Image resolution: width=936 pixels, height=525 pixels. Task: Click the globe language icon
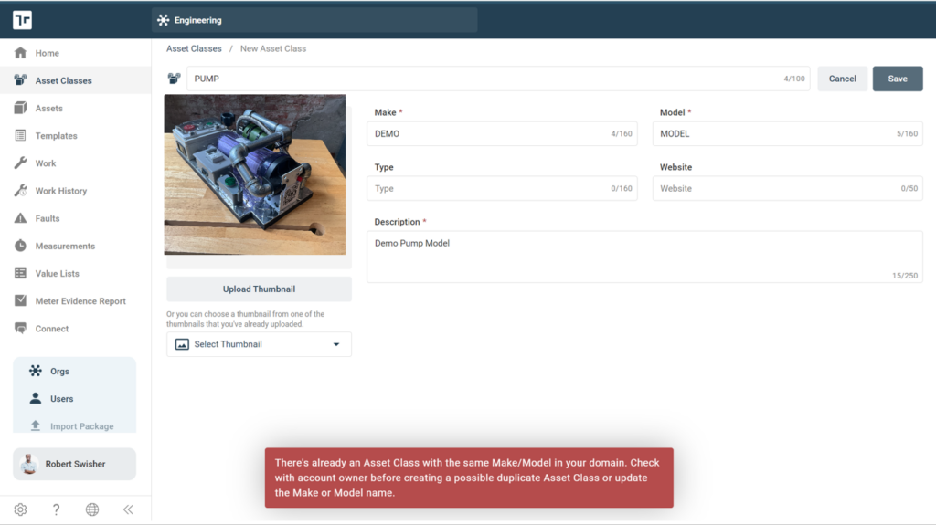[x=92, y=509]
